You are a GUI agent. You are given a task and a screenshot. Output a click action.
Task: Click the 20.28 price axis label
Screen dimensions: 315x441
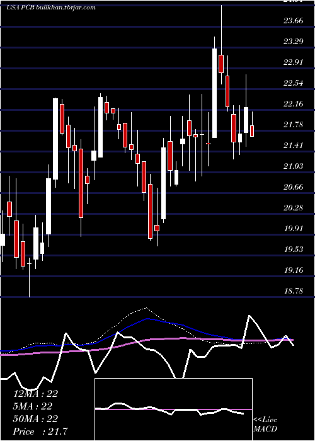(293, 208)
